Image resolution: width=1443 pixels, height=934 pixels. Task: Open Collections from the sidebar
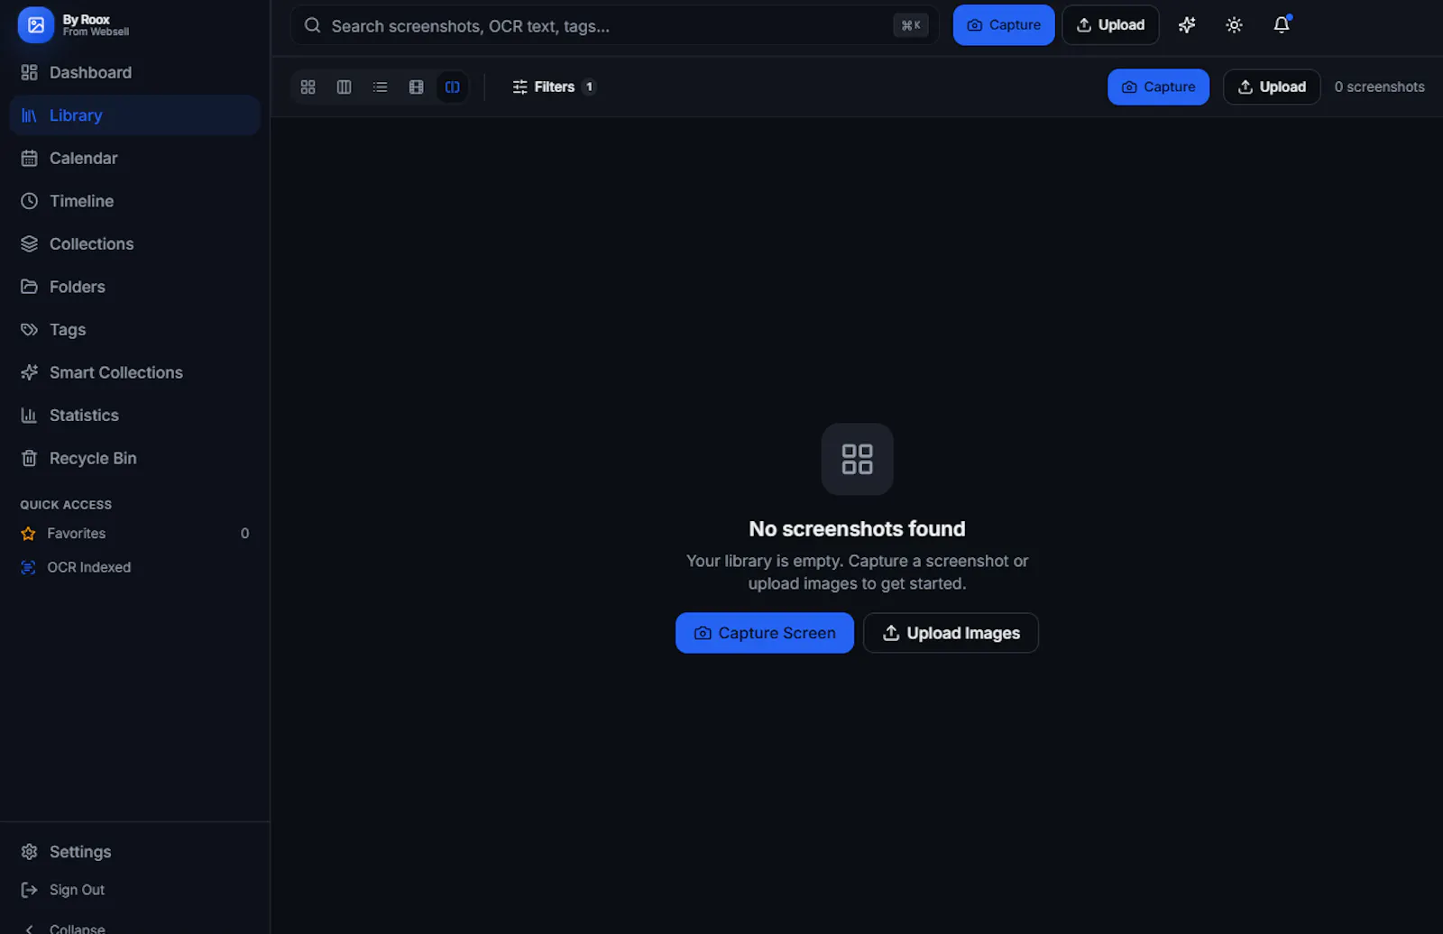(134, 243)
